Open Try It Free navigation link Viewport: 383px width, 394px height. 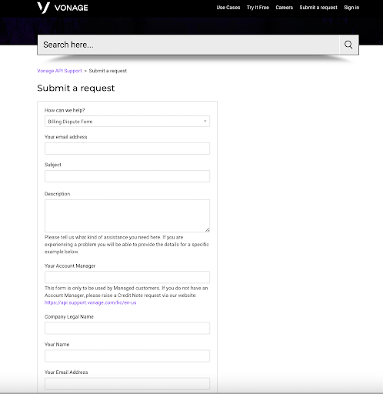click(x=258, y=8)
